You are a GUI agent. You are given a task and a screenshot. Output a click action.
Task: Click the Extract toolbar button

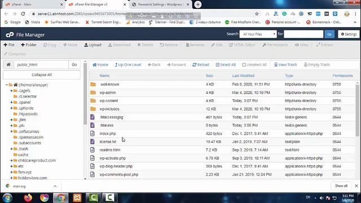coord(325,45)
